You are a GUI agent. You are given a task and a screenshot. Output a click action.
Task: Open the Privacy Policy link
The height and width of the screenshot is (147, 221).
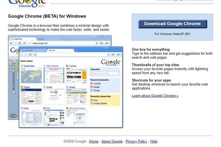[x=136, y=141]
